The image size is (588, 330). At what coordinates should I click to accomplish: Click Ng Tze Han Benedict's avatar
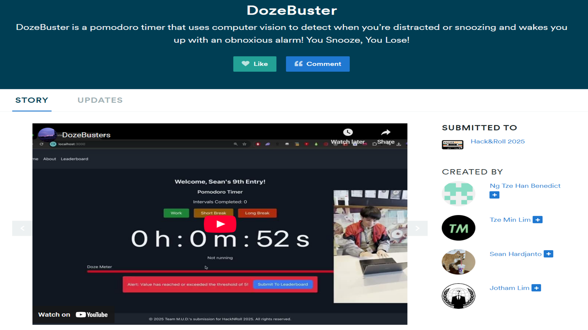click(x=458, y=194)
